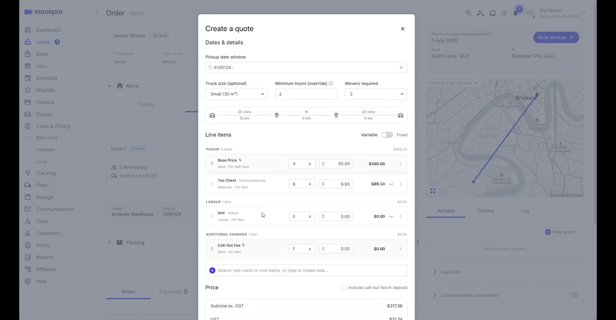Click the Minimum hours override field

point(306,94)
